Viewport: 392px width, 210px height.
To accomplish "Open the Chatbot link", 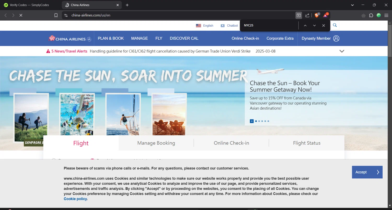I will click(229, 26).
